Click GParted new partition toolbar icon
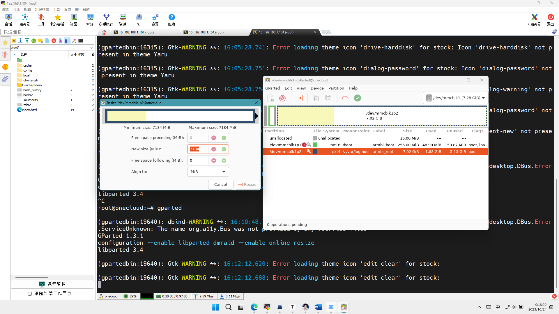 click(x=270, y=98)
